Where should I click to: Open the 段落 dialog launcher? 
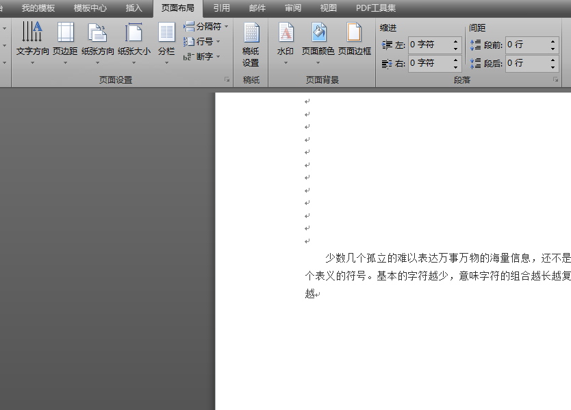pos(555,80)
